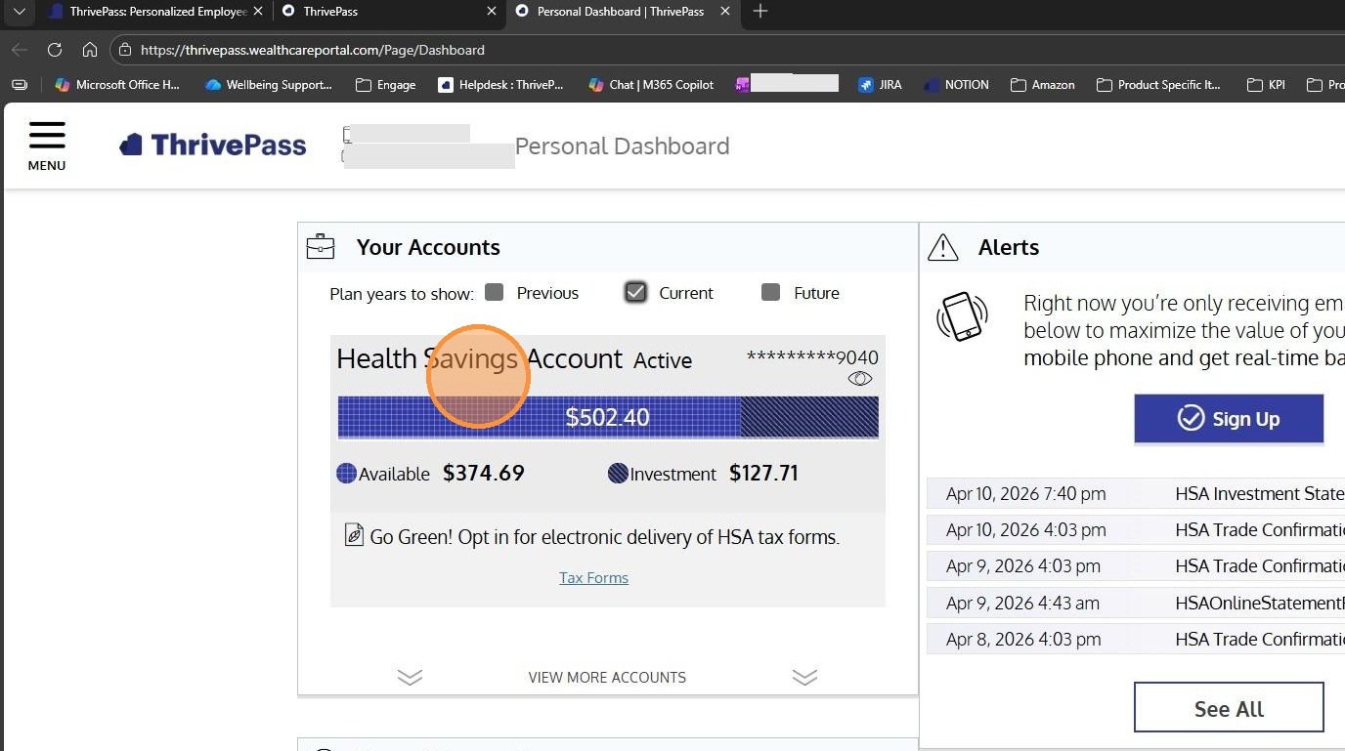Open the NOTION bookmark

point(956,85)
